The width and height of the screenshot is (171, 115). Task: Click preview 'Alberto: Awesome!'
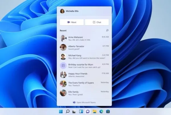click(x=76, y=76)
